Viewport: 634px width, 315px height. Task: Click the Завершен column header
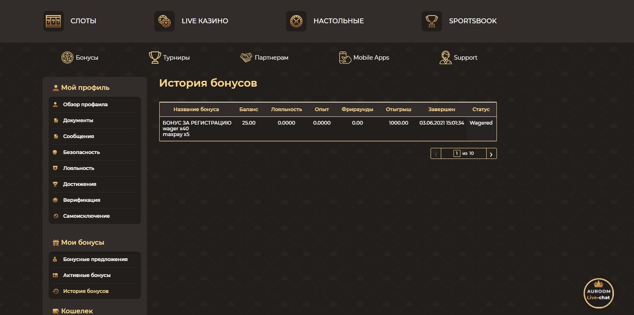click(x=442, y=109)
